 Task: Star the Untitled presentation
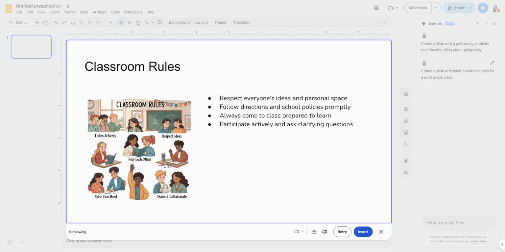click(68, 6)
